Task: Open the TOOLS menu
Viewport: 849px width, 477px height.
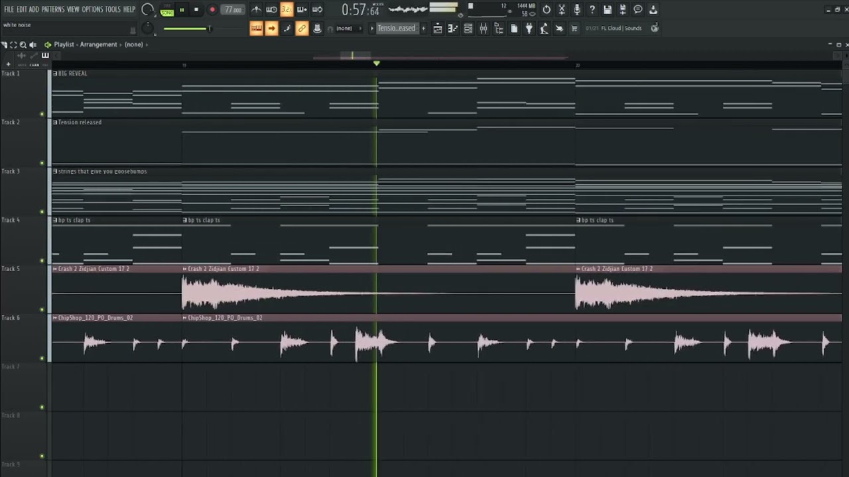Action: [113, 9]
